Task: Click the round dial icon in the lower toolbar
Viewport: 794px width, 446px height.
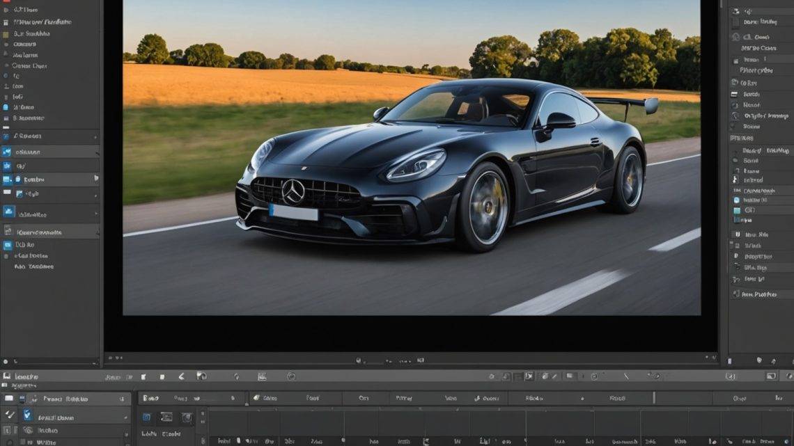Action: click(x=291, y=376)
